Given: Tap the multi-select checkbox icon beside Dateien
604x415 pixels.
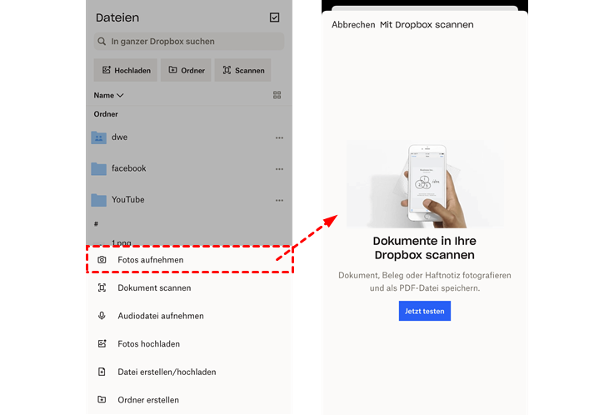Looking at the screenshot, I should click(x=274, y=17).
